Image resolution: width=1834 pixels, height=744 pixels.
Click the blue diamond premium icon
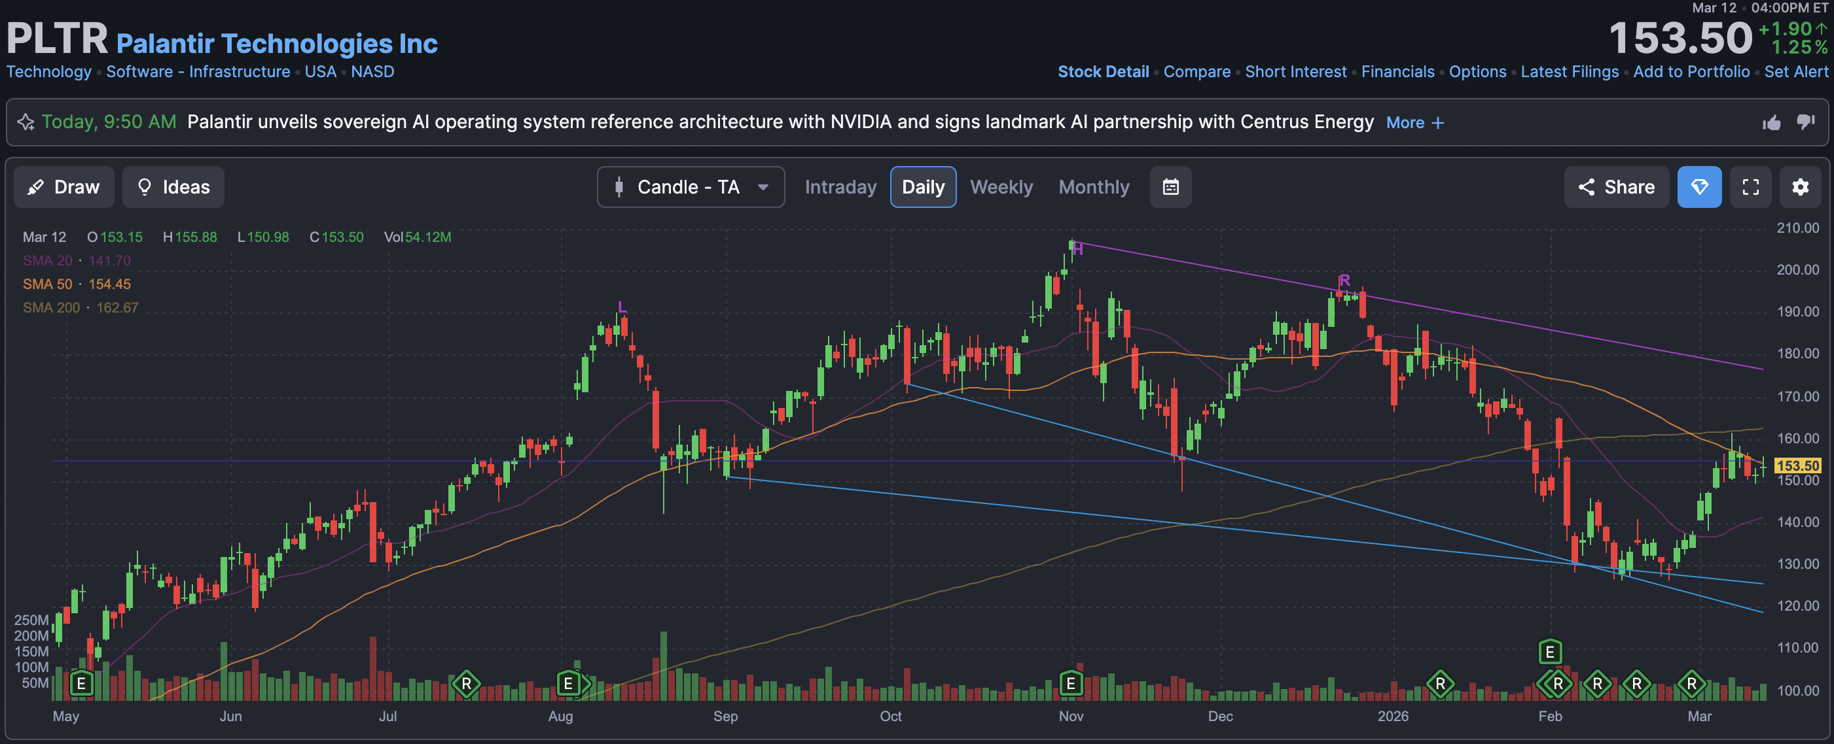[x=1699, y=187]
